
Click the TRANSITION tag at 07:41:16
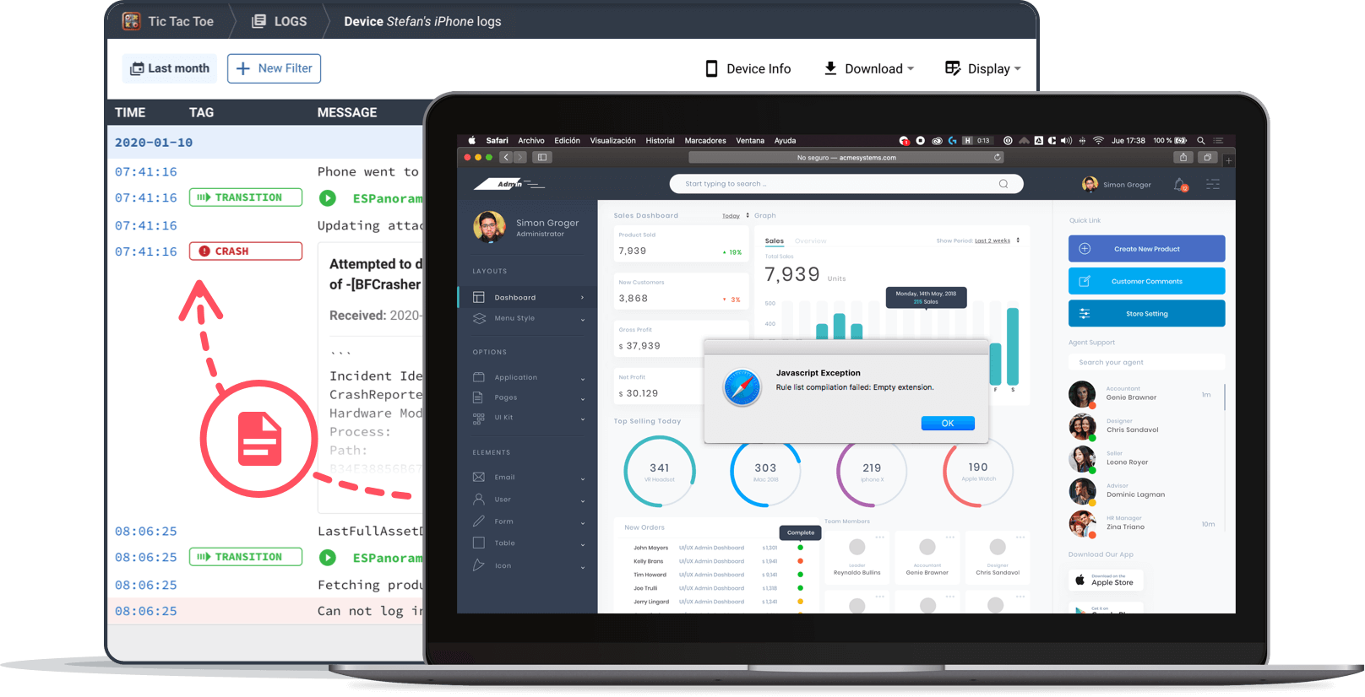point(246,197)
